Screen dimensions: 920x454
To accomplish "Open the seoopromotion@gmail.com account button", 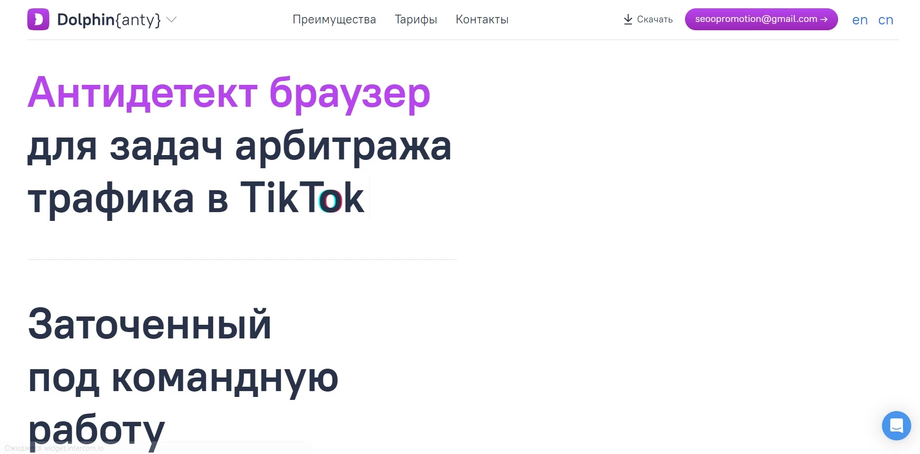I will click(x=761, y=19).
